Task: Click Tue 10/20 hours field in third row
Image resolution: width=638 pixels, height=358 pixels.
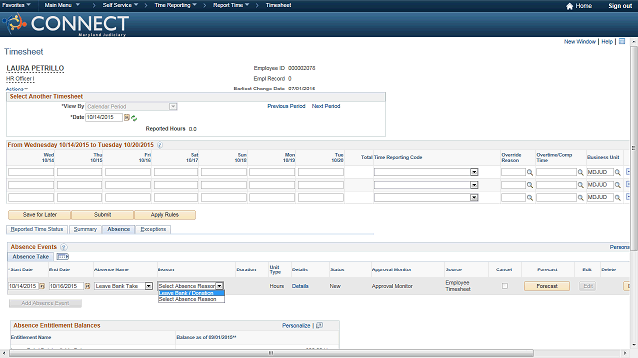Action: (321, 198)
